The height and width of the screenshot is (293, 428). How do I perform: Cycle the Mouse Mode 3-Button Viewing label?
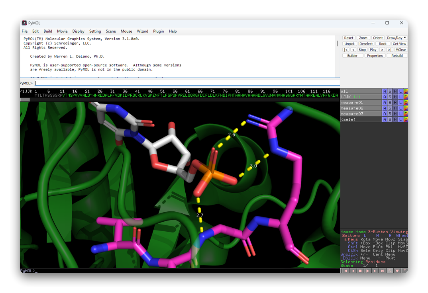pos(374,232)
